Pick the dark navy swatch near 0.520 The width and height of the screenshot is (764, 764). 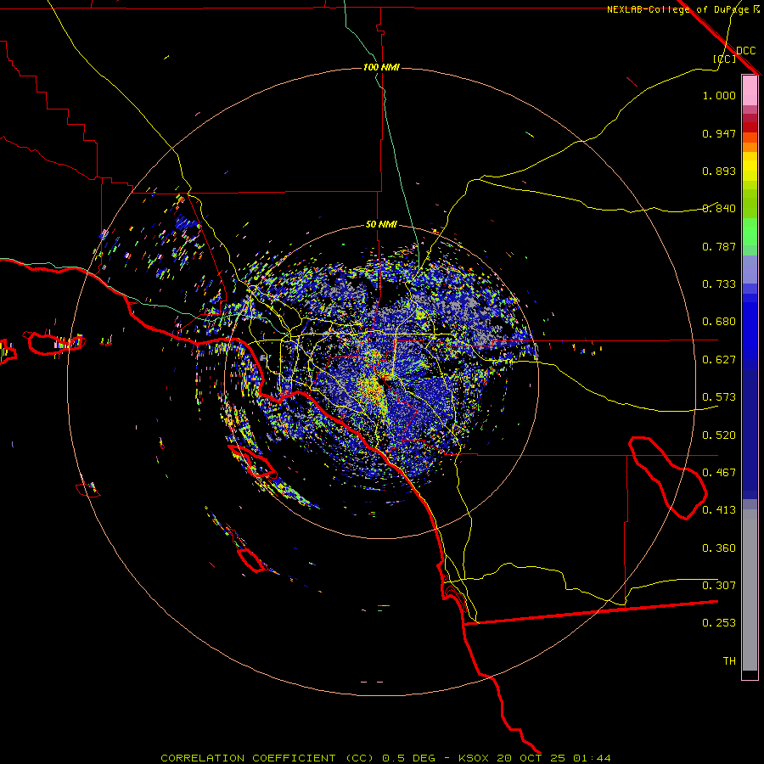[x=750, y=434]
